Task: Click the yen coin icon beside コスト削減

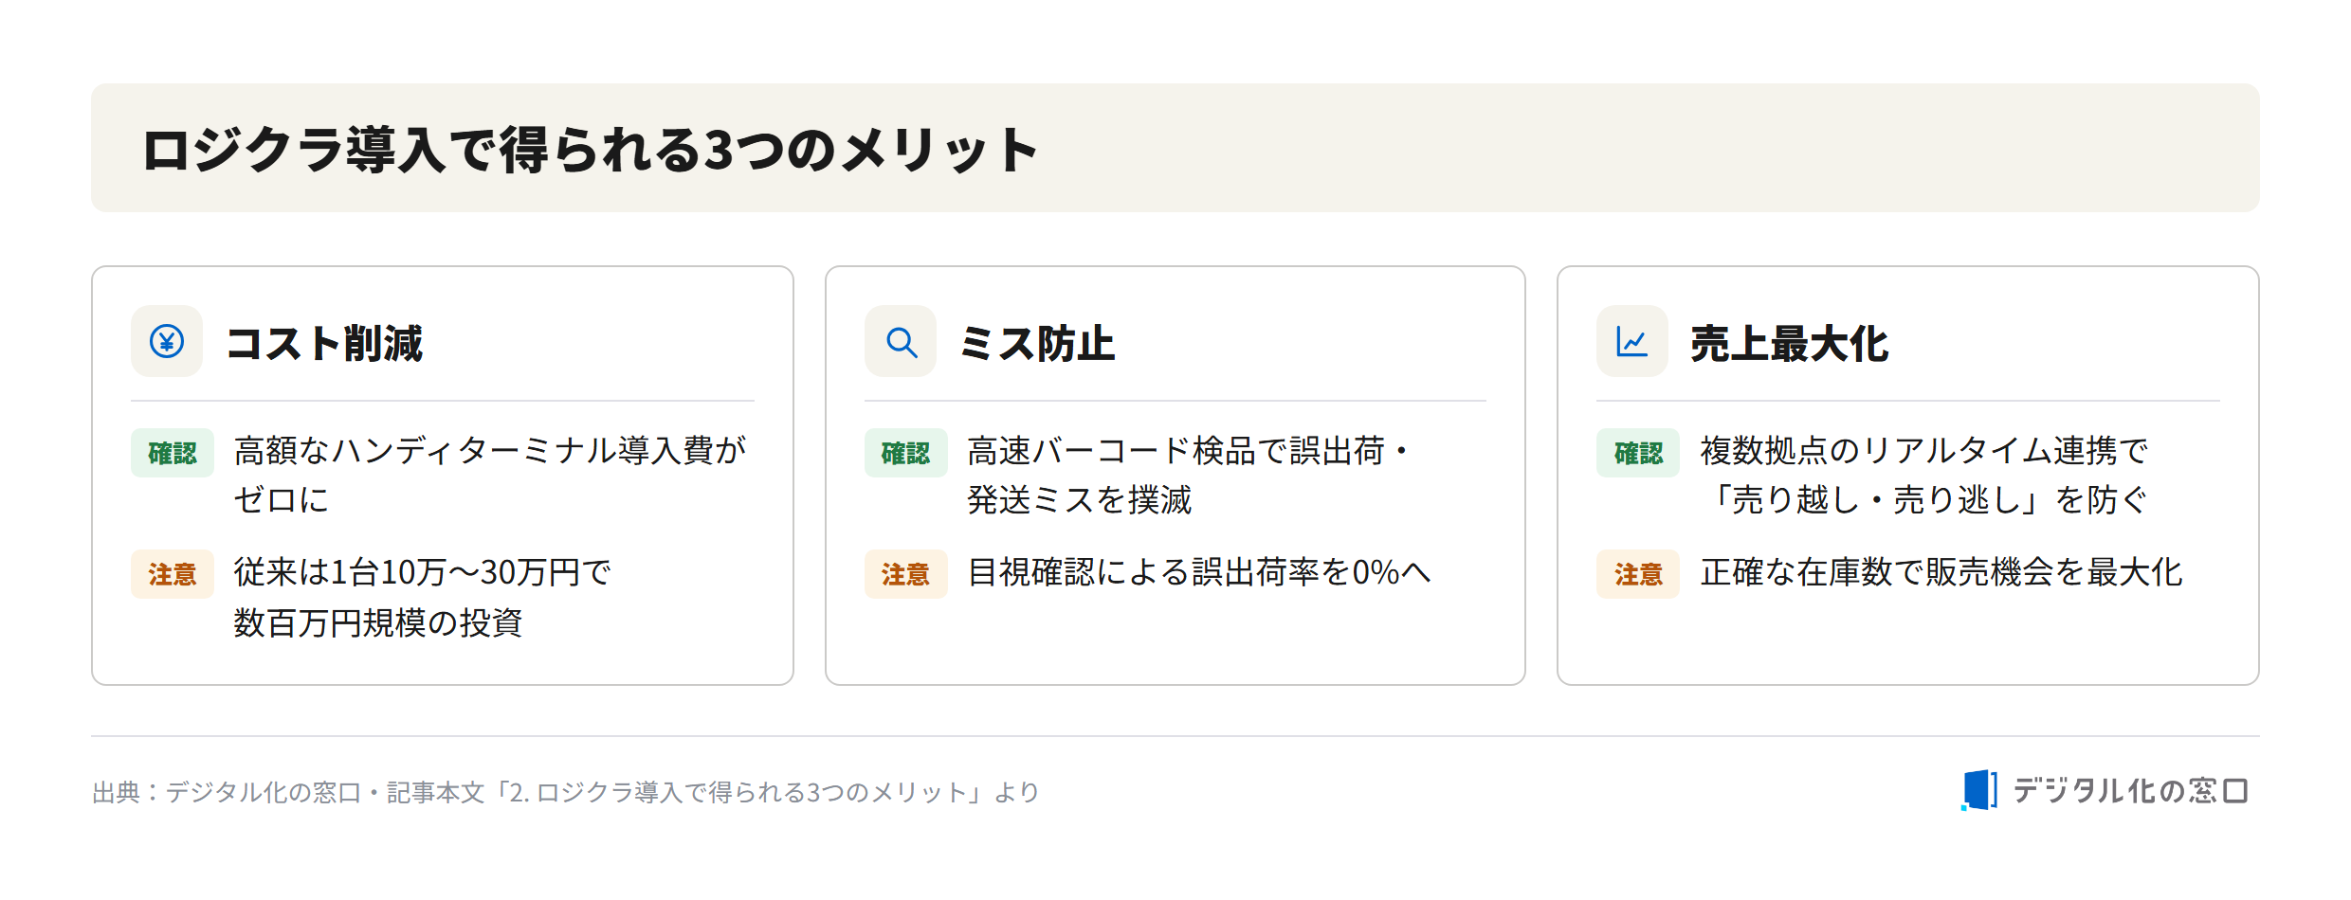Action: point(167,341)
